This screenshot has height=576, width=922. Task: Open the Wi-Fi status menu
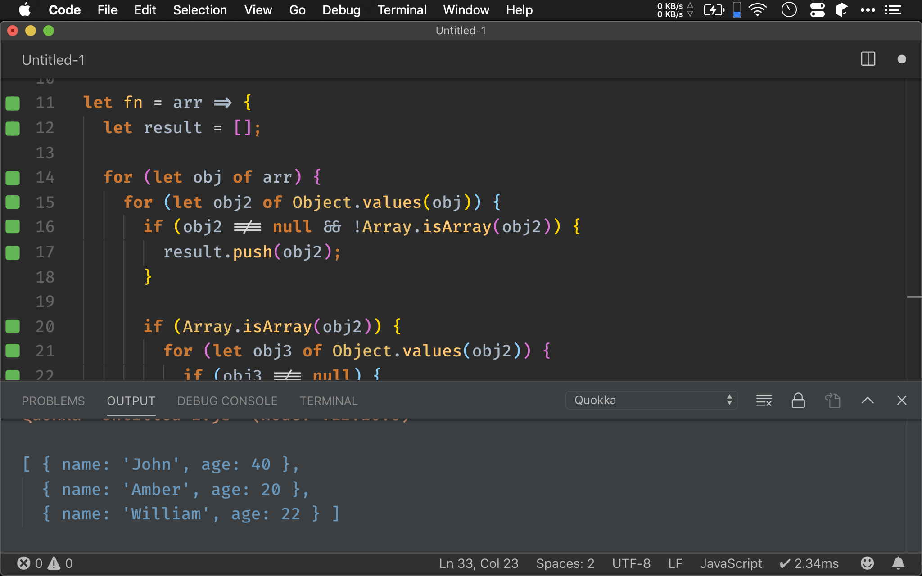pos(758,10)
